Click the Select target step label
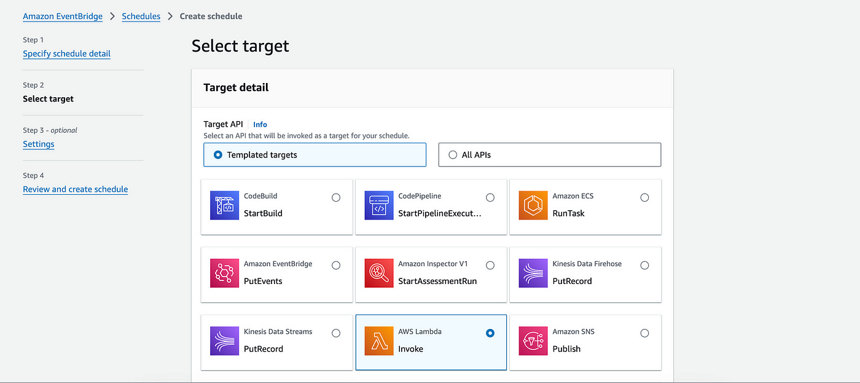Screen dimensions: 860x383 coord(48,99)
